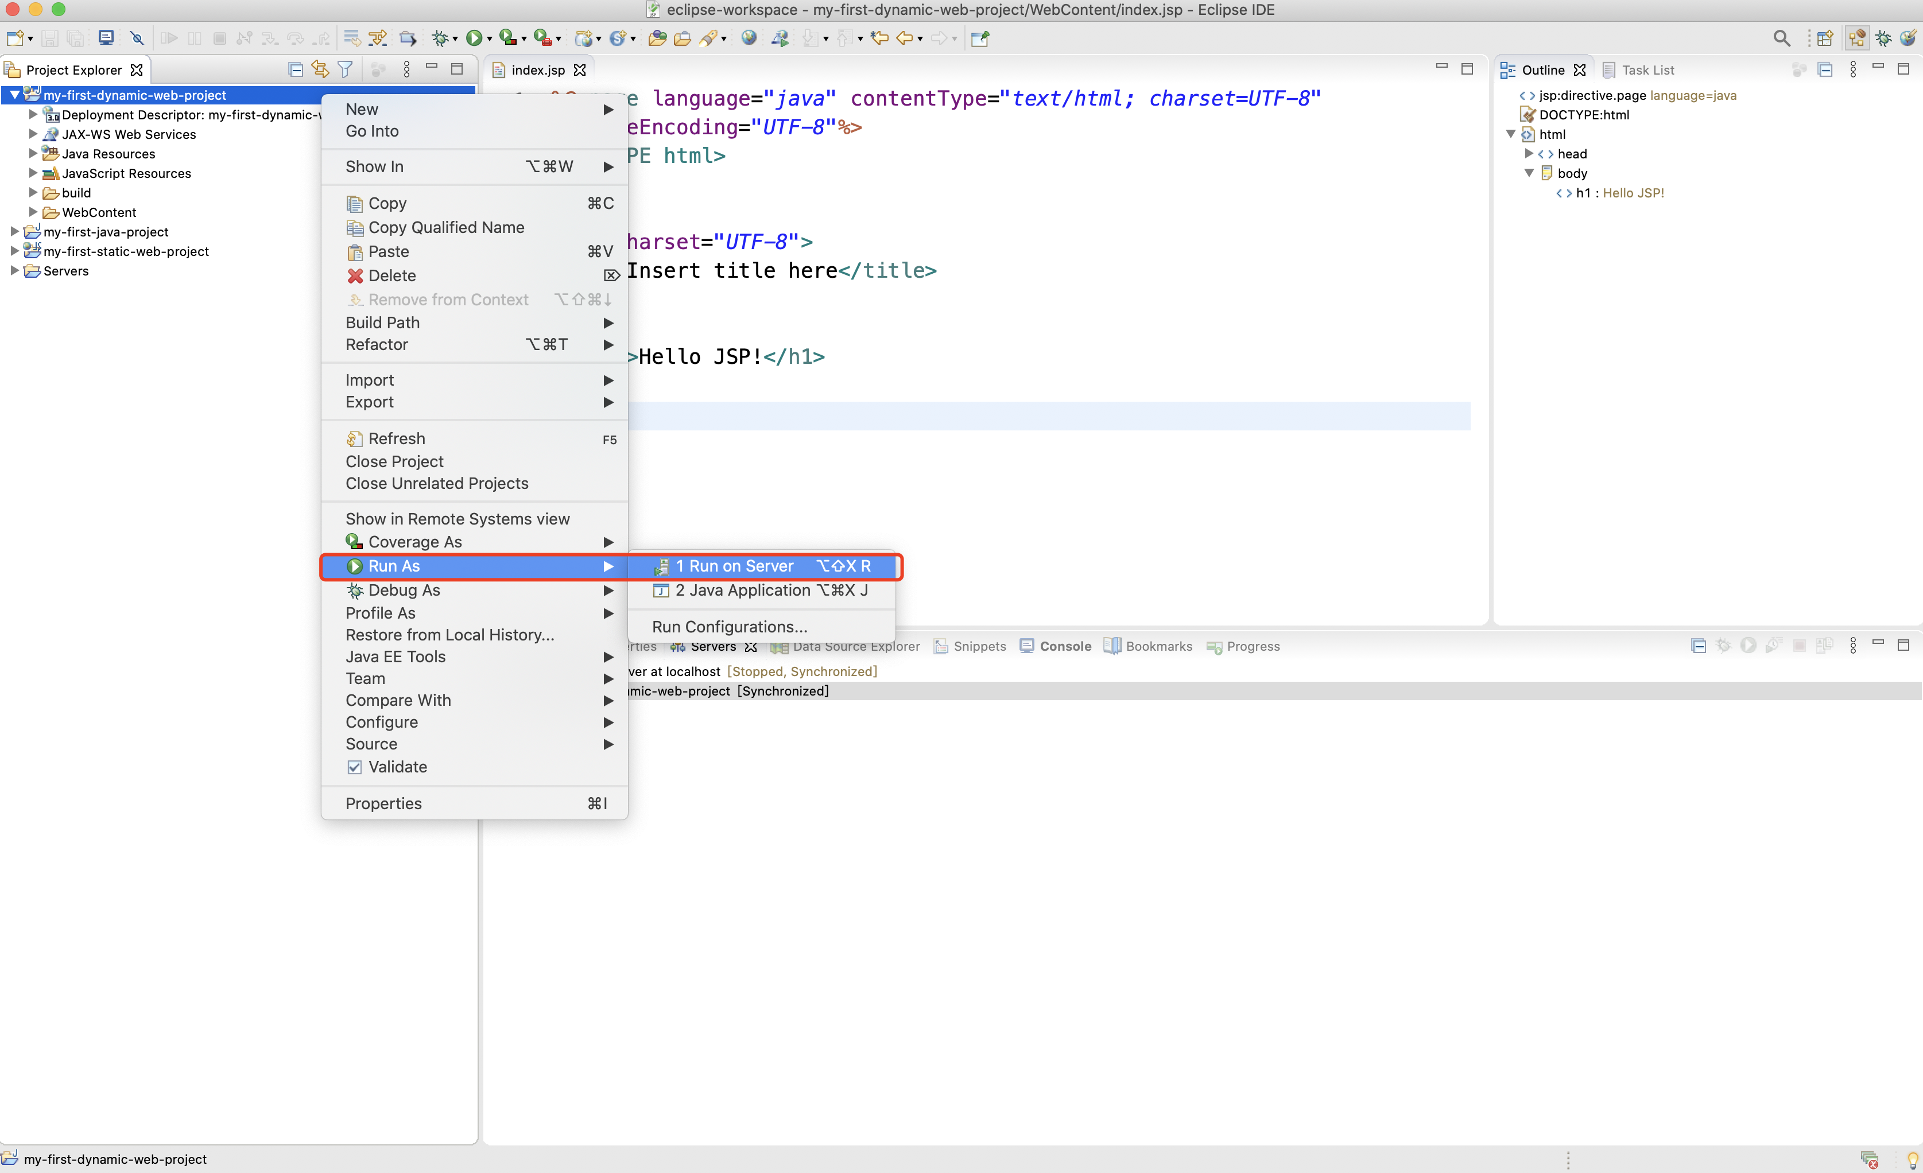1923x1173 pixels.
Task: Switch to the Debug perspective bug icon
Action: (x=1883, y=37)
